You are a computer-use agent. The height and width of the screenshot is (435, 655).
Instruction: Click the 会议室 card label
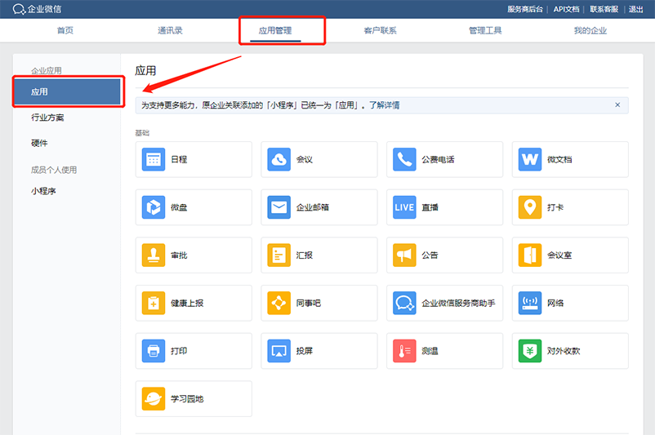pos(559,255)
